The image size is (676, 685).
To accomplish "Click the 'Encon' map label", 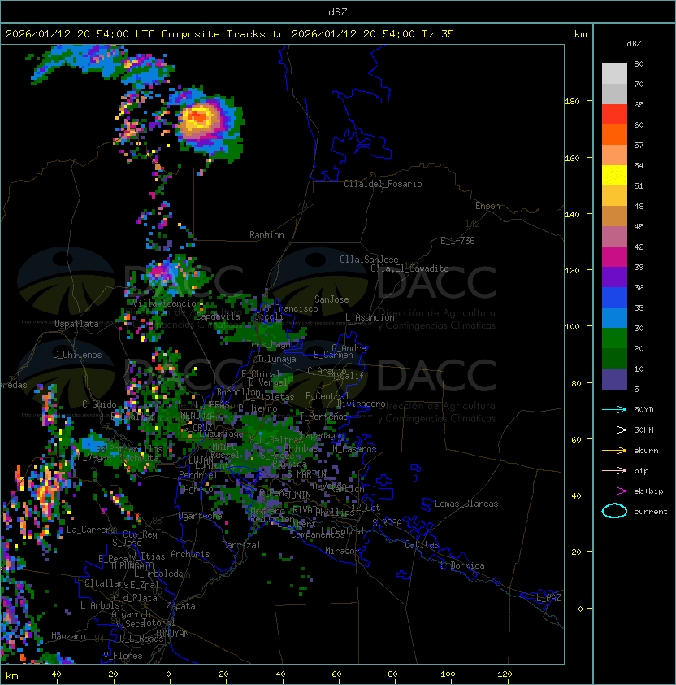I will pyautogui.click(x=487, y=206).
